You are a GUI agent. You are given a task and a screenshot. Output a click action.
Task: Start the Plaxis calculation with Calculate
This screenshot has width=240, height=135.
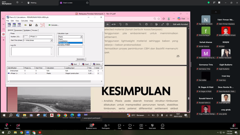pyautogui.click(x=54, y=25)
